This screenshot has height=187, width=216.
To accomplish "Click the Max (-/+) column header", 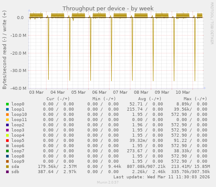I will [195, 99].
